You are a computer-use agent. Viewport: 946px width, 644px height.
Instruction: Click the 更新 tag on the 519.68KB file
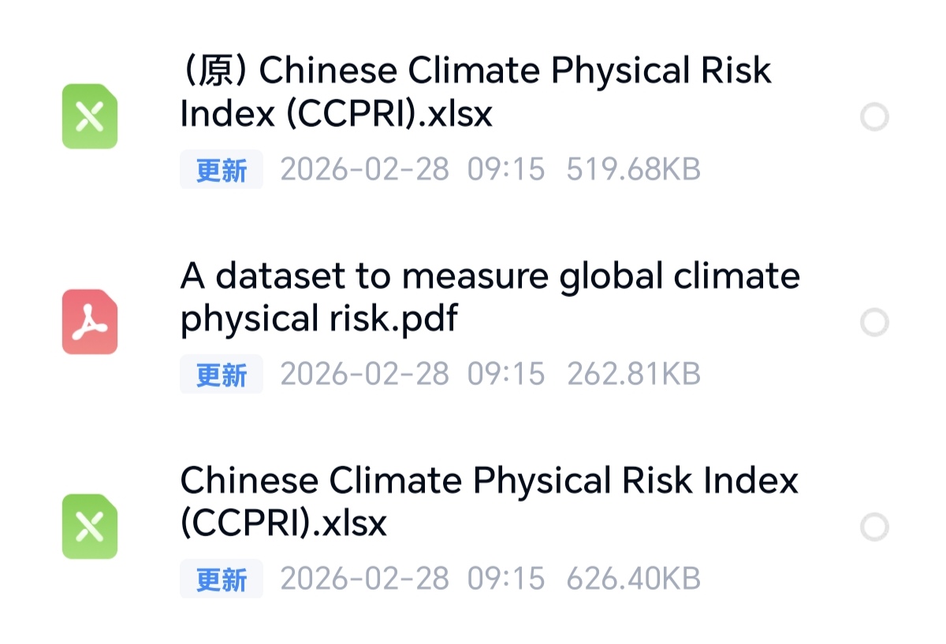click(222, 170)
